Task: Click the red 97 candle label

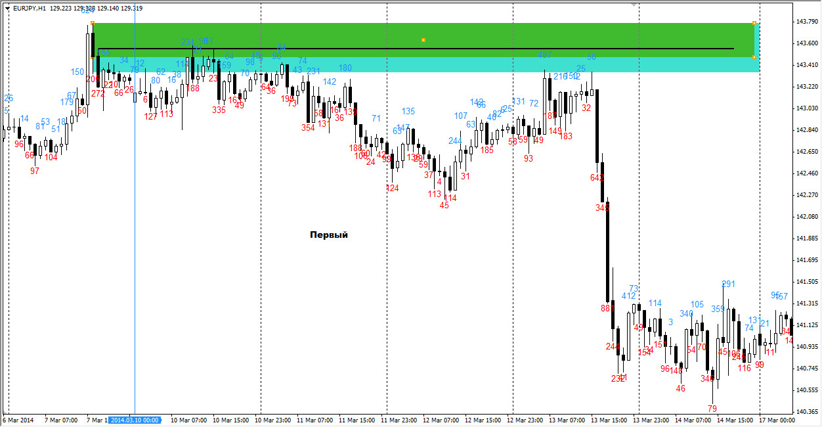Action: (35, 170)
